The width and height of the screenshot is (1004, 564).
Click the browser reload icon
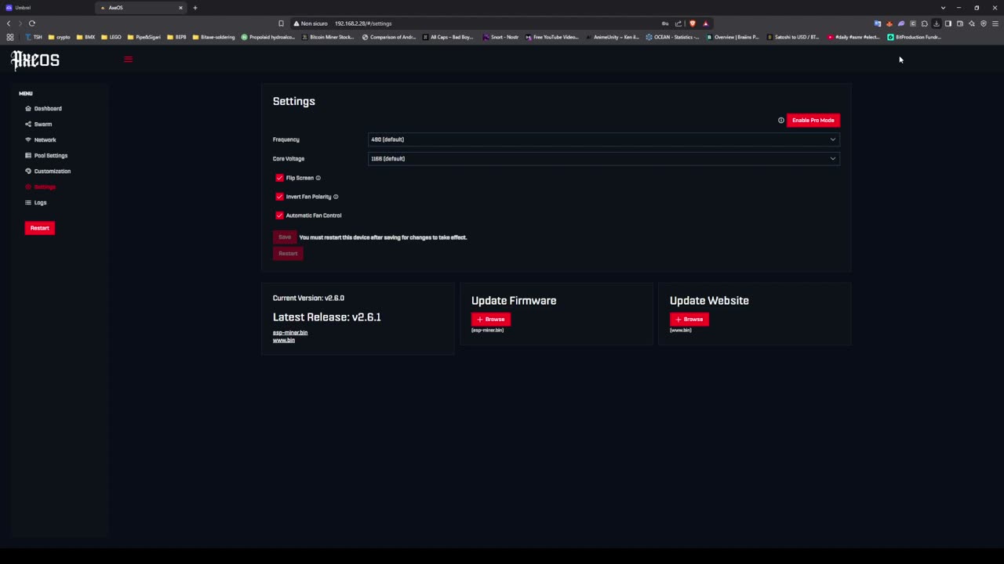(x=32, y=23)
